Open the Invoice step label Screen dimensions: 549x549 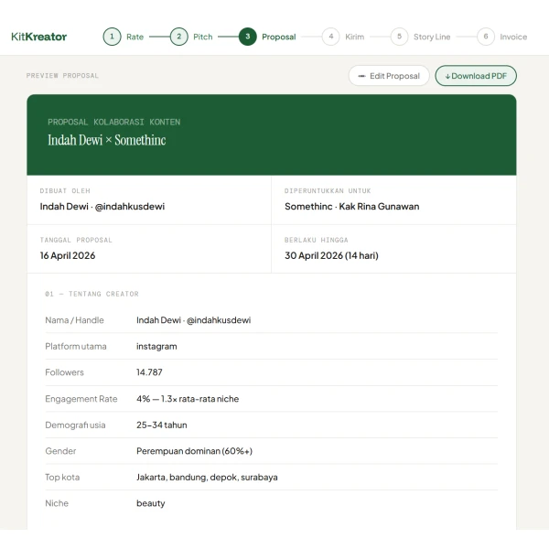[513, 37]
